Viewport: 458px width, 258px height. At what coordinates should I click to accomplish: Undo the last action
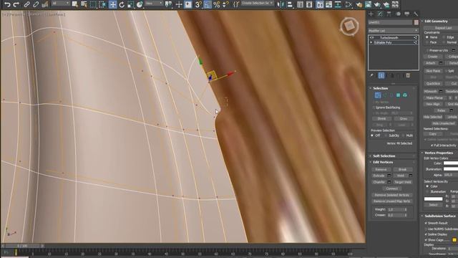7,4
